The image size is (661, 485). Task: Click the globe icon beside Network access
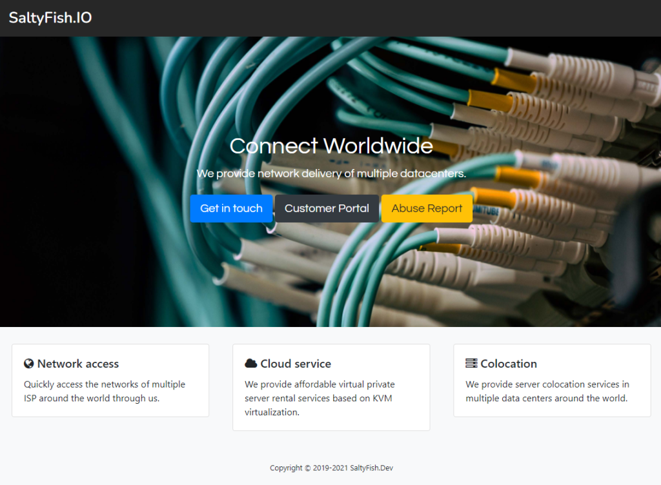pyautogui.click(x=28, y=363)
